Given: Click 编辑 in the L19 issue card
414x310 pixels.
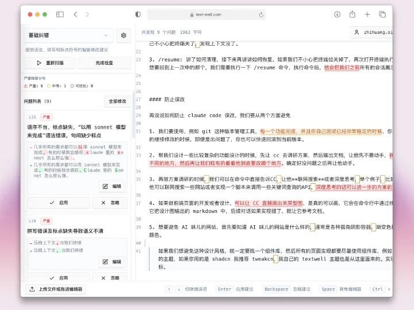Looking at the screenshot, I should [112, 262].
